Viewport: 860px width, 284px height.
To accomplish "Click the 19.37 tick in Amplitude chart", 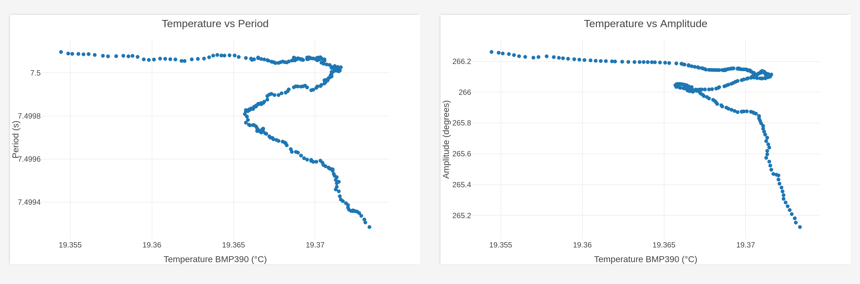I will click(x=745, y=245).
